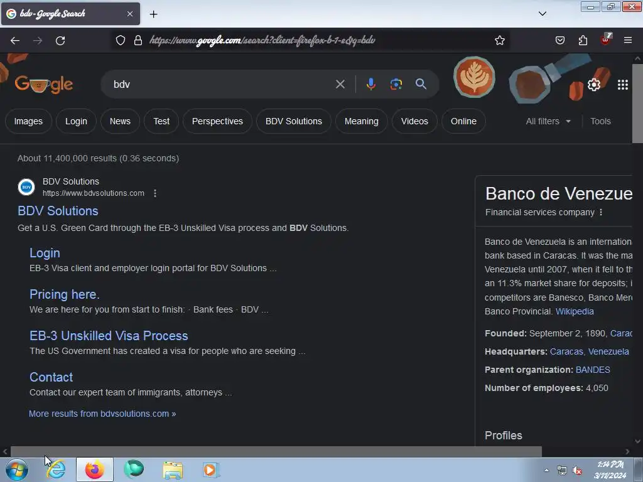The height and width of the screenshot is (482, 643).
Task: Click the BDV Solutions site favicon
Action: click(x=26, y=187)
